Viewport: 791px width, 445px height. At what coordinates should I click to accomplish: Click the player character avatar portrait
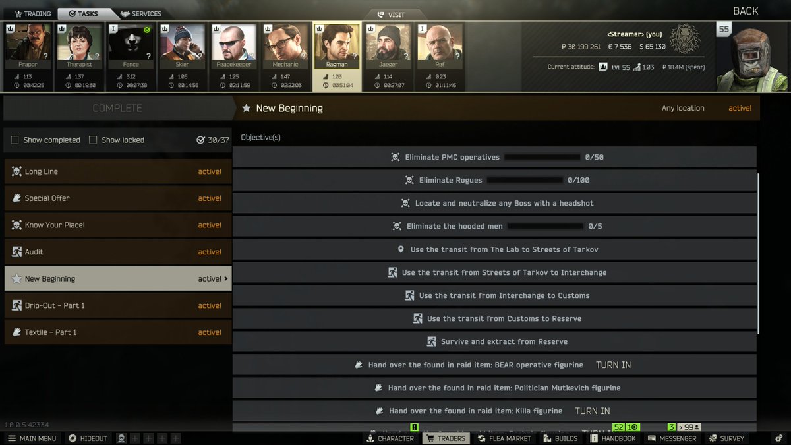[752, 58]
